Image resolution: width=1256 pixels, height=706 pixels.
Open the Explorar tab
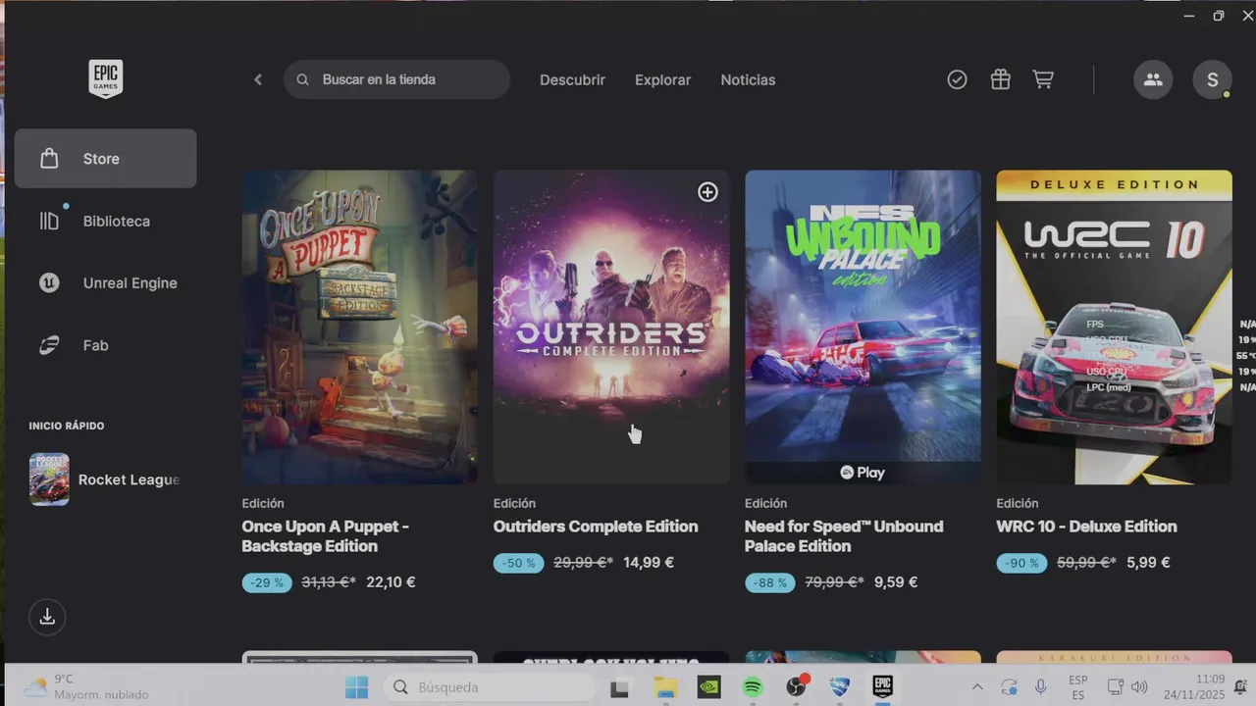pyautogui.click(x=662, y=80)
